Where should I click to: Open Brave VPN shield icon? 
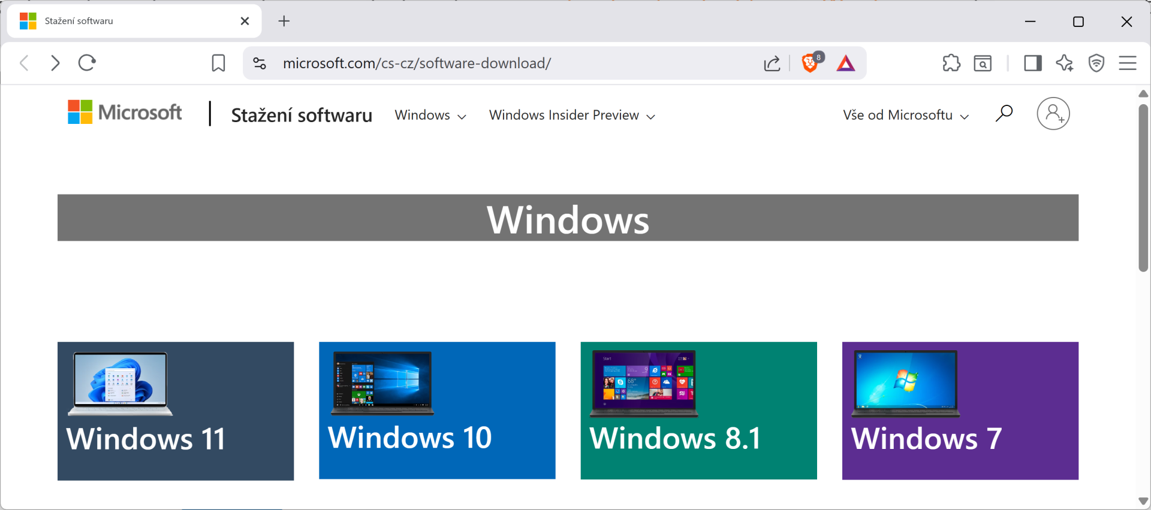click(x=1096, y=63)
